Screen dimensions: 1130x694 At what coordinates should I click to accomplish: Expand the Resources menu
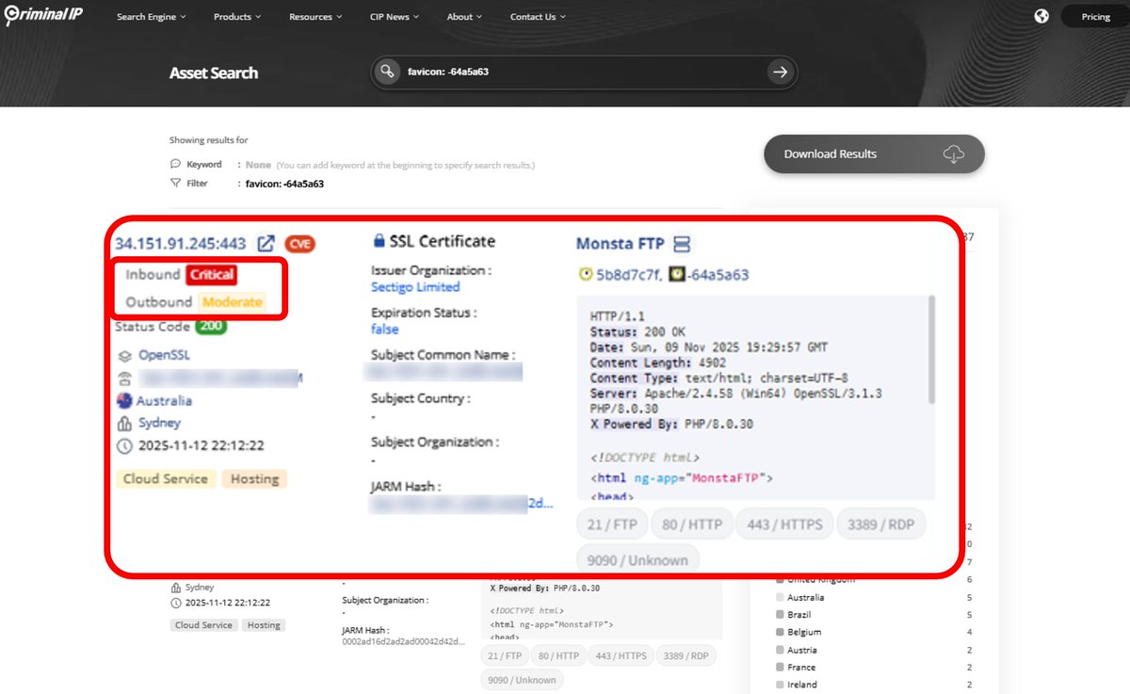pos(315,16)
